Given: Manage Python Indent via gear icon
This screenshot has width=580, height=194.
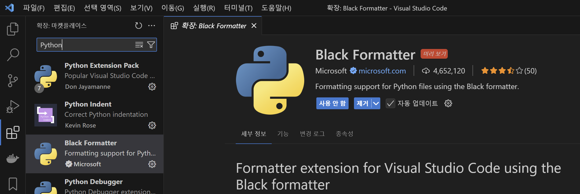Looking at the screenshot, I should point(152,125).
